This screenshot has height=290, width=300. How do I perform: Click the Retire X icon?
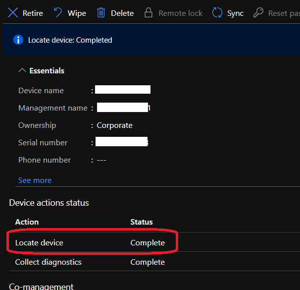tap(13, 13)
